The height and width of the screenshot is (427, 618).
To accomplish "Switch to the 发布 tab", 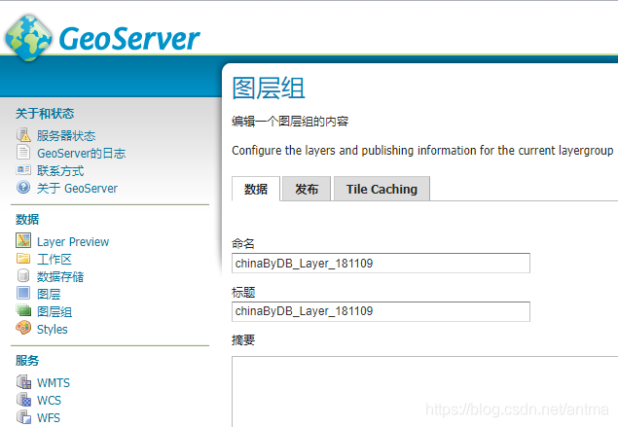I will [307, 190].
